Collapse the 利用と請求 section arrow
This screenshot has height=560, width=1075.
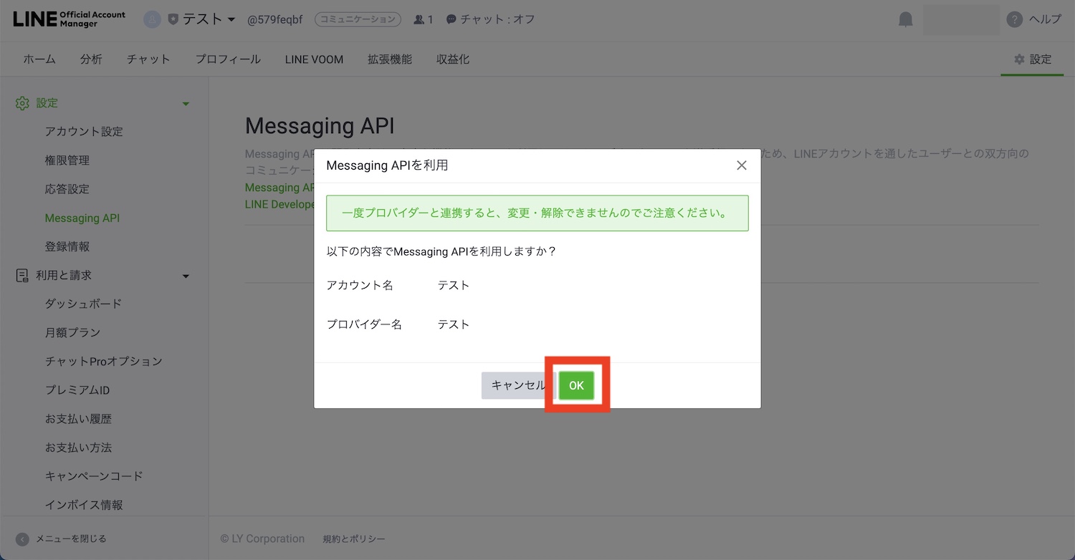click(186, 276)
